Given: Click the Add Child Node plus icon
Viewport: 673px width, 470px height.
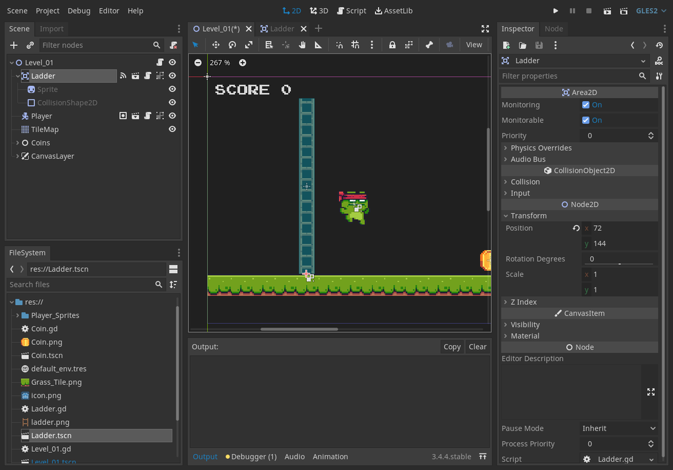Looking at the screenshot, I should coord(13,45).
